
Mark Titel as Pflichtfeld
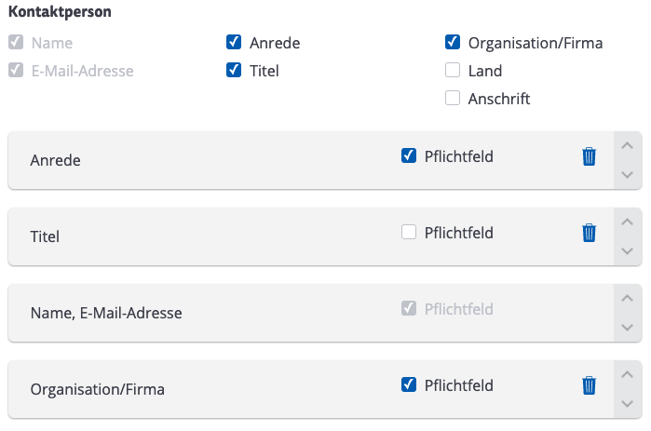click(409, 232)
